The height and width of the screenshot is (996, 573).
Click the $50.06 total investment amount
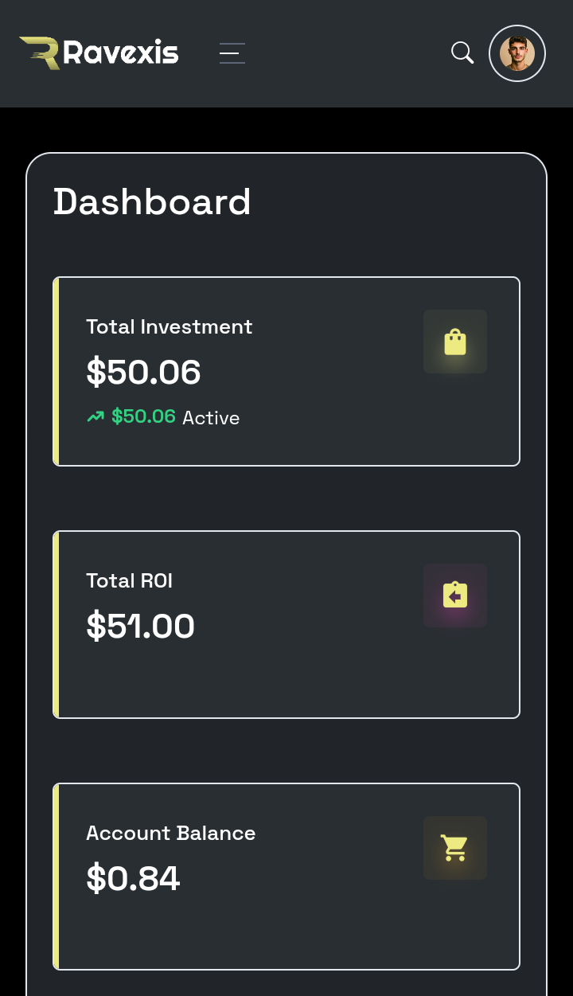click(x=144, y=373)
